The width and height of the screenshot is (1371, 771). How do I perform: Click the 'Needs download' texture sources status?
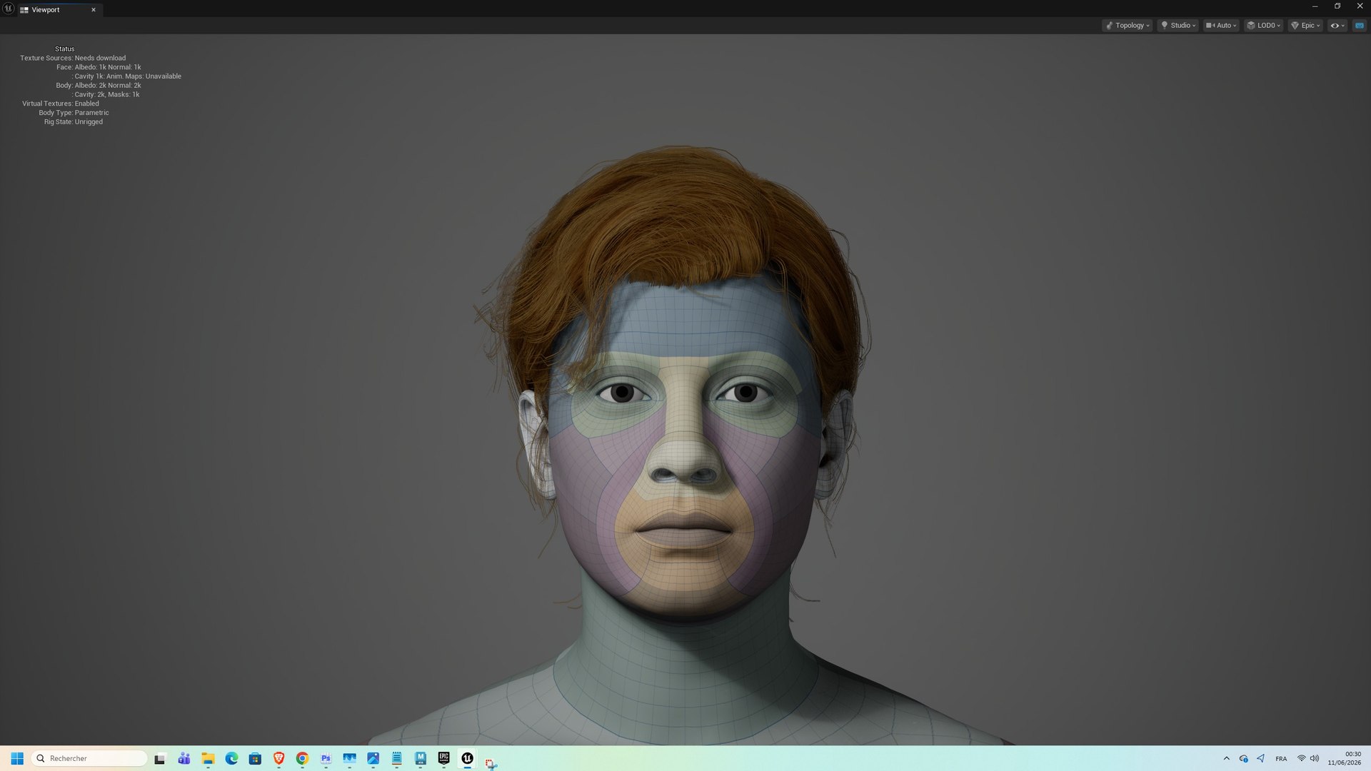tap(100, 58)
